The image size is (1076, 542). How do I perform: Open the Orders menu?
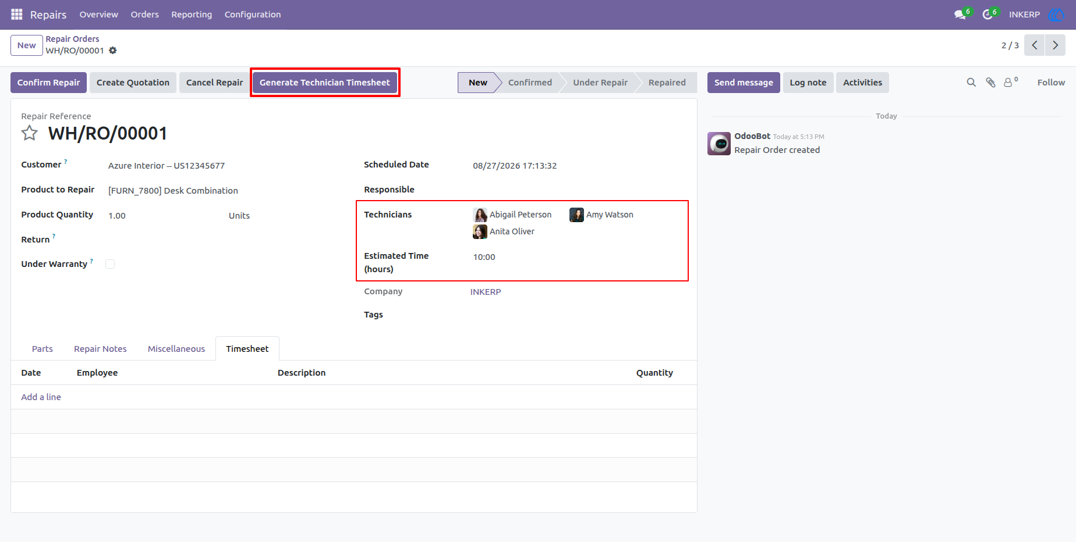coord(145,15)
